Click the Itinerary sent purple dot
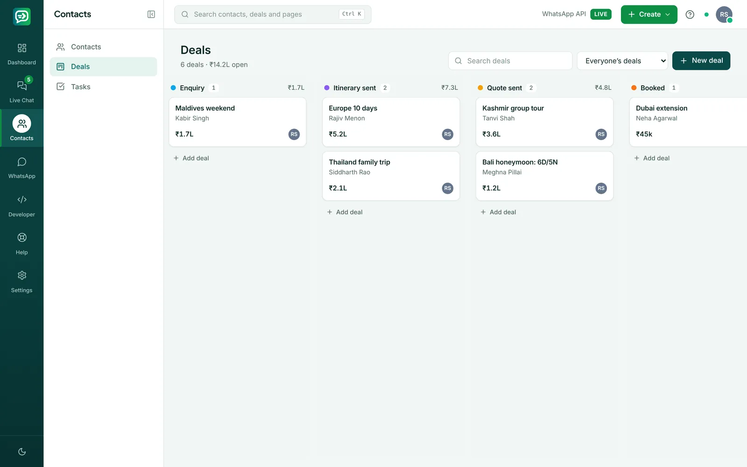 tap(327, 88)
